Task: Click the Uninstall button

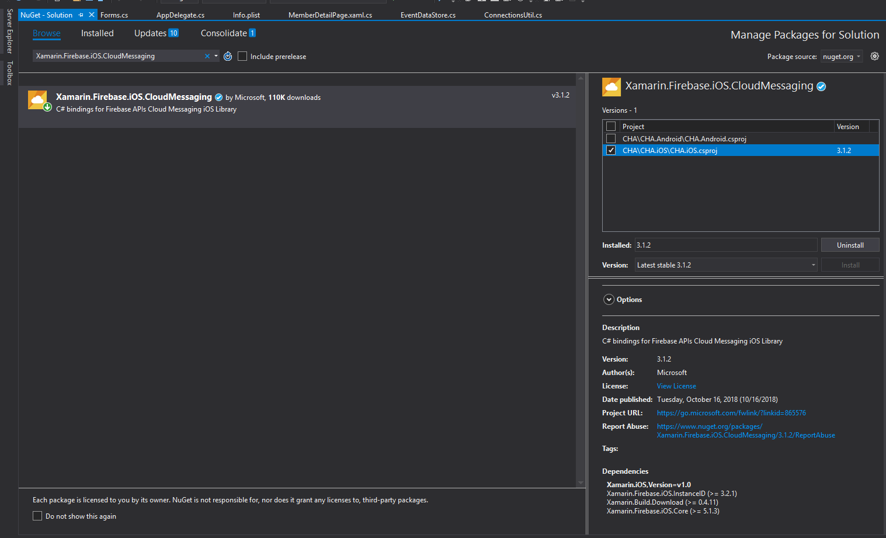Action: tap(850, 245)
